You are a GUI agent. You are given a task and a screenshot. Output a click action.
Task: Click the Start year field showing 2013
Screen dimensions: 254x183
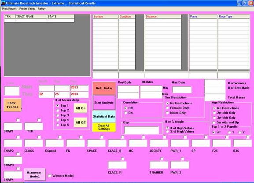[x=79, y=88]
